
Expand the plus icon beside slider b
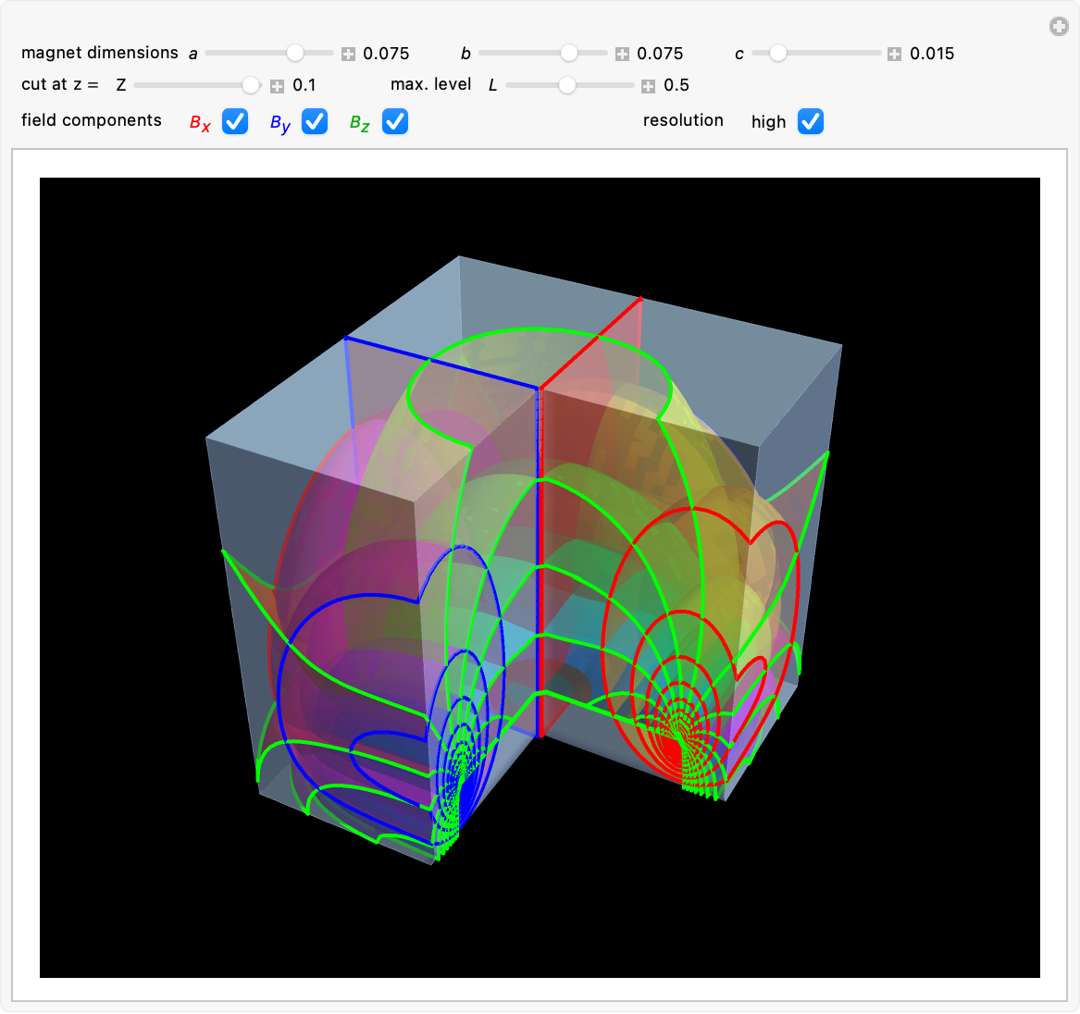pyautogui.click(x=622, y=54)
